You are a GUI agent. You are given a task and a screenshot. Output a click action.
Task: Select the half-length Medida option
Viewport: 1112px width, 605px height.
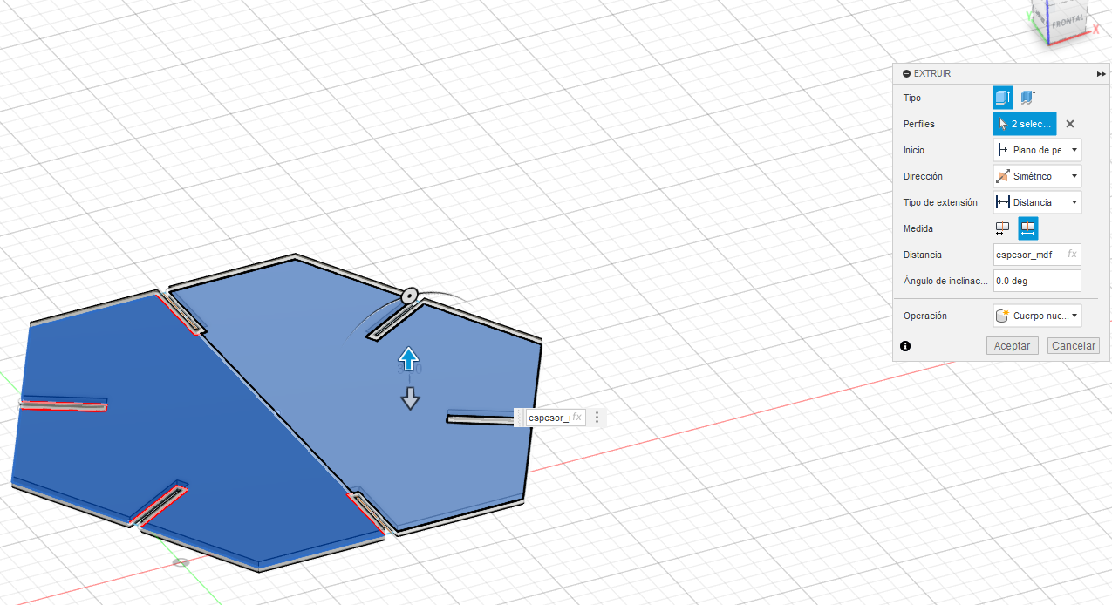coord(1003,228)
